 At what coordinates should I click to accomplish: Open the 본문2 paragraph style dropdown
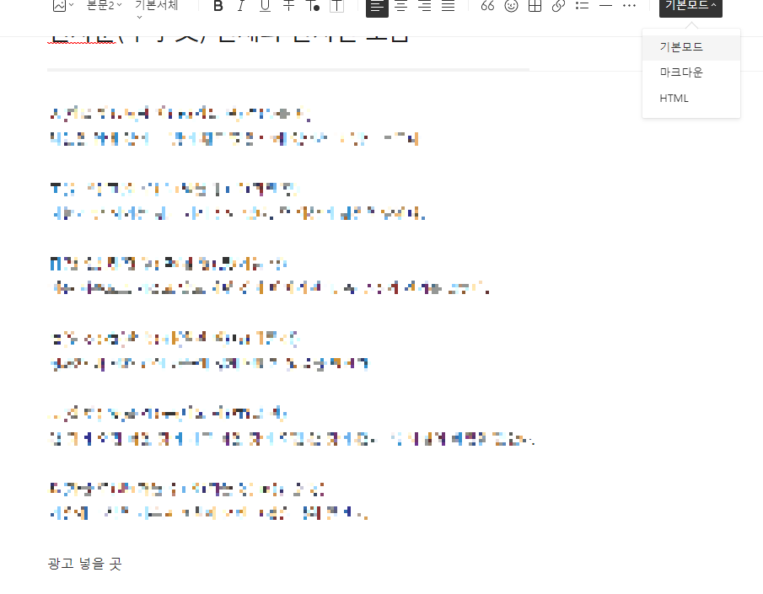point(104,5)
